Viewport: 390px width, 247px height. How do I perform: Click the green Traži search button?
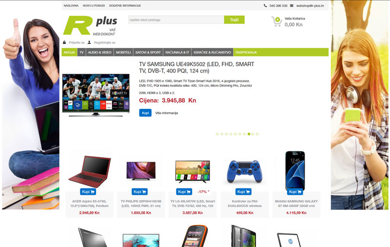(x=234, y=20)
